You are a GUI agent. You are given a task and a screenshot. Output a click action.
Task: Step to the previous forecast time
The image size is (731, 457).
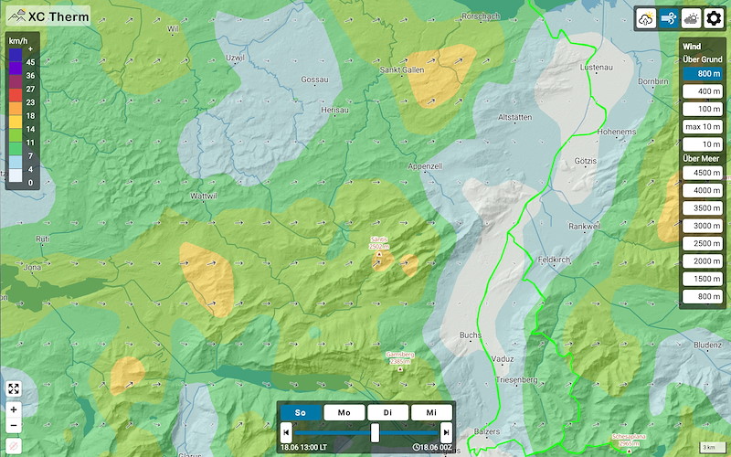point(286,432)
